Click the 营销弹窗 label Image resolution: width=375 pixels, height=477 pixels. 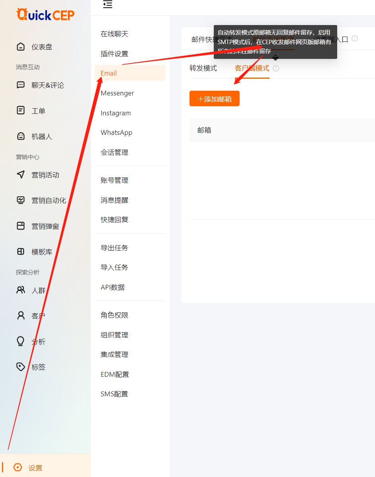click(x=45, y=226)
